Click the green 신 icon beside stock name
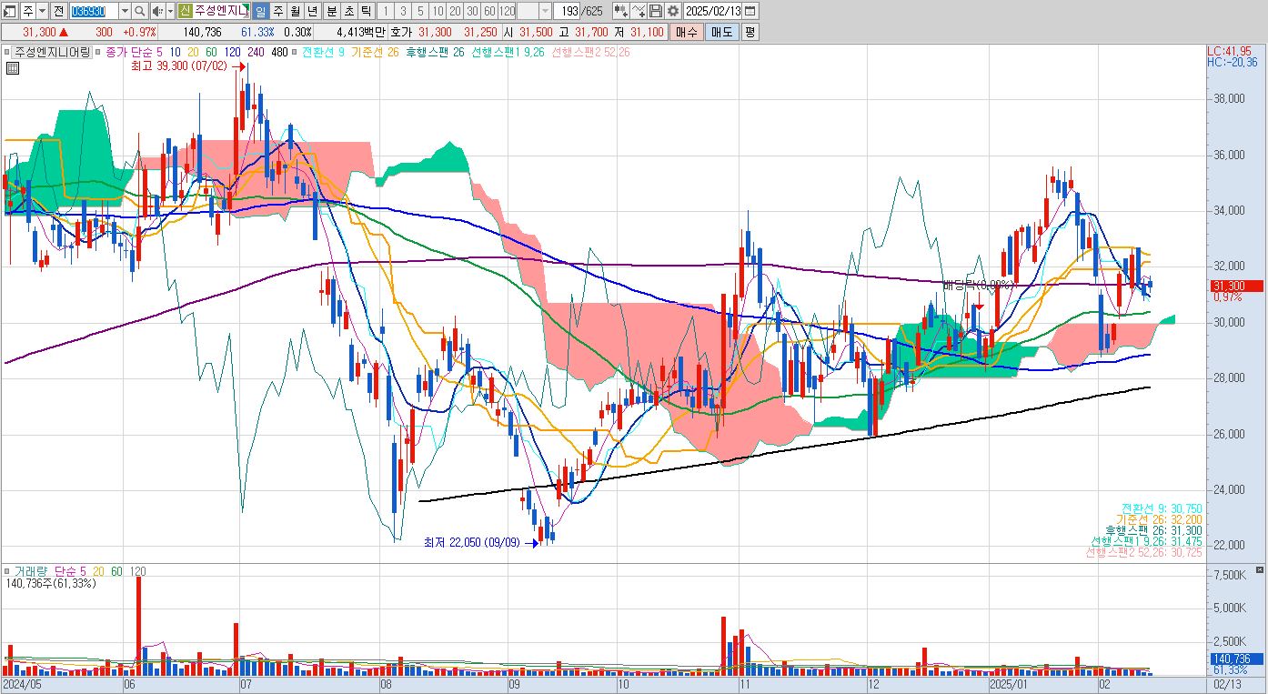1268x694 pixels. (x=185, y=11)
